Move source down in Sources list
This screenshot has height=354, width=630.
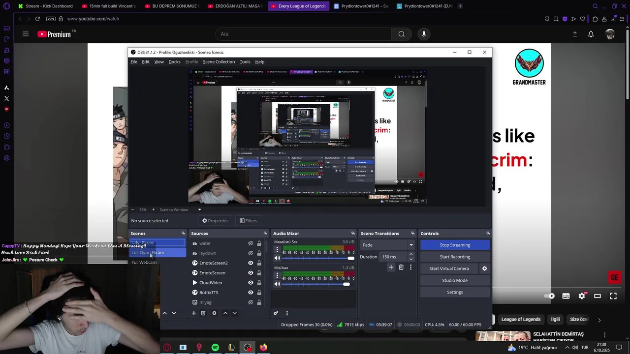pos(234,313)
